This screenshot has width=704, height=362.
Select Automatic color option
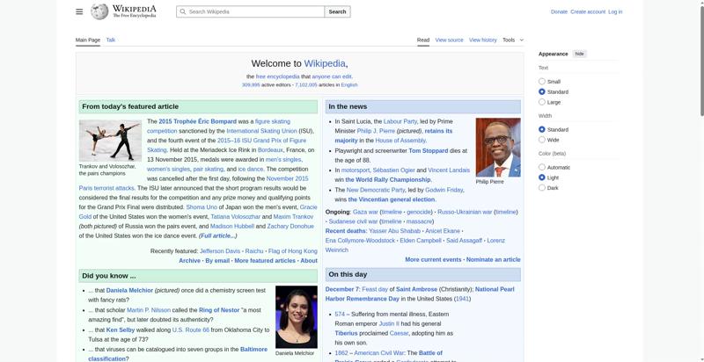pos(542,167)
